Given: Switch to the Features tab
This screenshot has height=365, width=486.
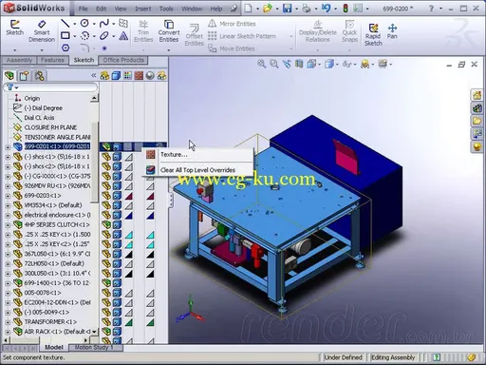Looking at the screenshot, I should 52,60.
